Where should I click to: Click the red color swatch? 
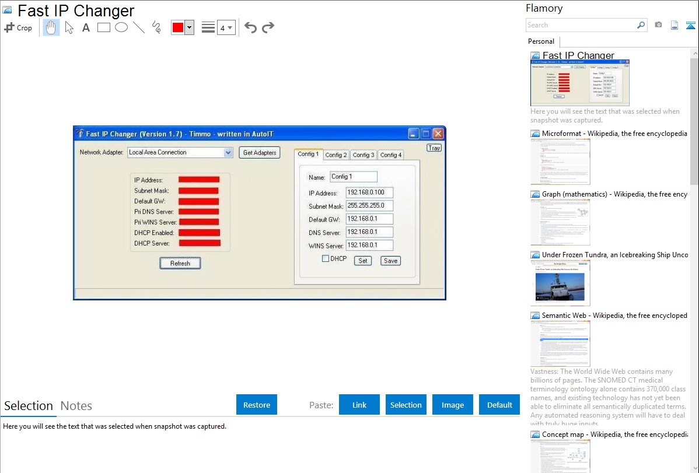[x=178, y=27]
